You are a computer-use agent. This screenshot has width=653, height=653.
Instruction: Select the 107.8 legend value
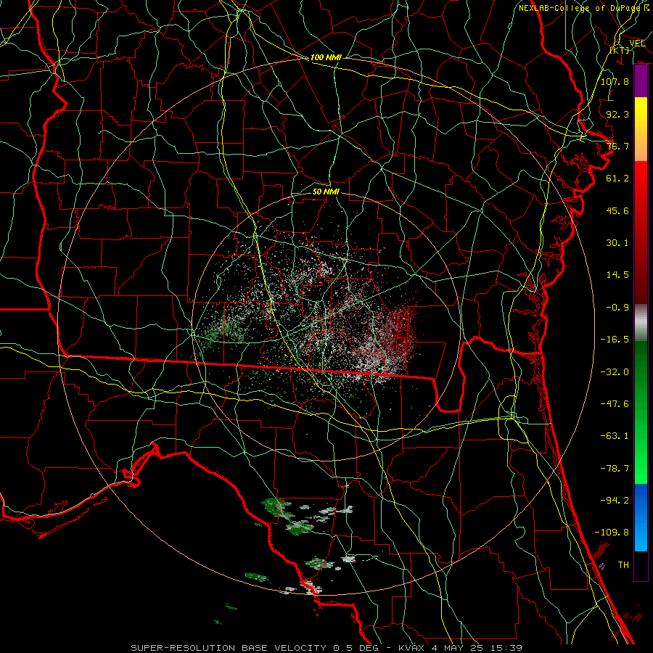pos(615,81)
